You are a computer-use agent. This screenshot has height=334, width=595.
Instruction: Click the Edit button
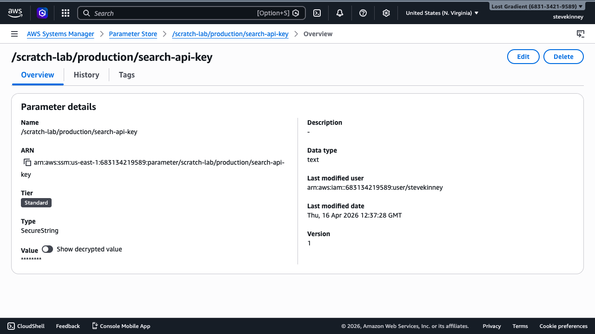coord(523,57)
